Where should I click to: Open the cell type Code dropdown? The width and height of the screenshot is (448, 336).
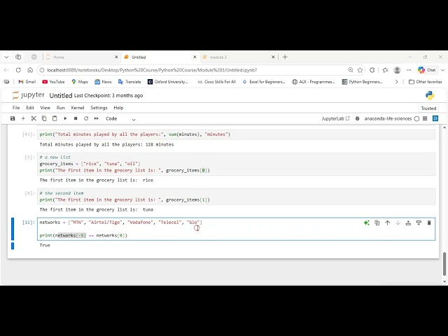[120, 118]
